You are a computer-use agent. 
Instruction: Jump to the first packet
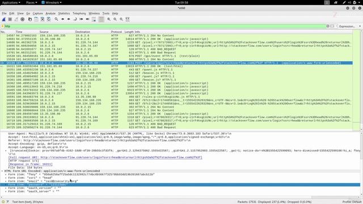pyautogui.click(x=81, y=19)
